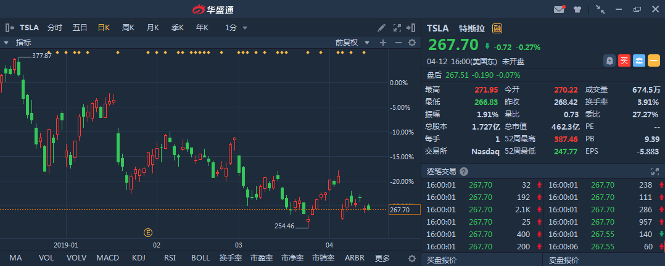Screen dimensions: 665x266
Task: Toggle the MACD indicator
Action: click(107, 258)
